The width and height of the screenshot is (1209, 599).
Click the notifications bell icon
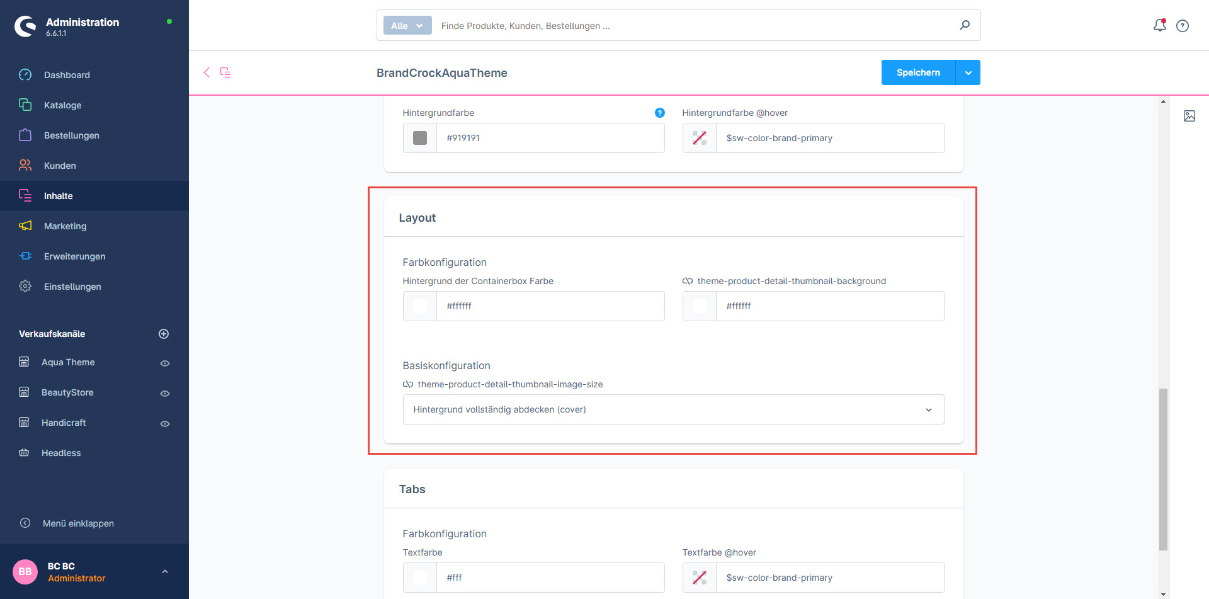[1159, 25]
